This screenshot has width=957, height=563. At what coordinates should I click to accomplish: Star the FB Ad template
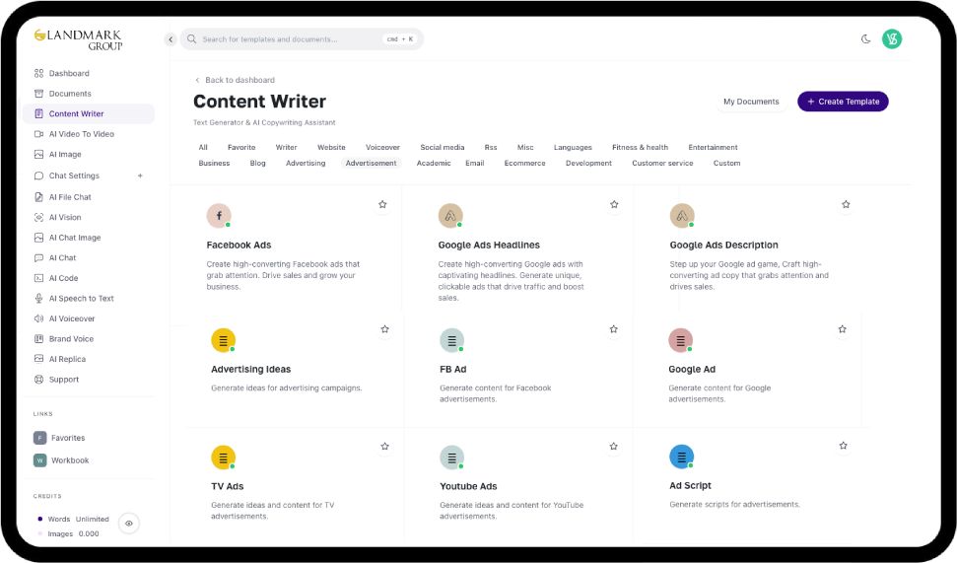point(614,329)
